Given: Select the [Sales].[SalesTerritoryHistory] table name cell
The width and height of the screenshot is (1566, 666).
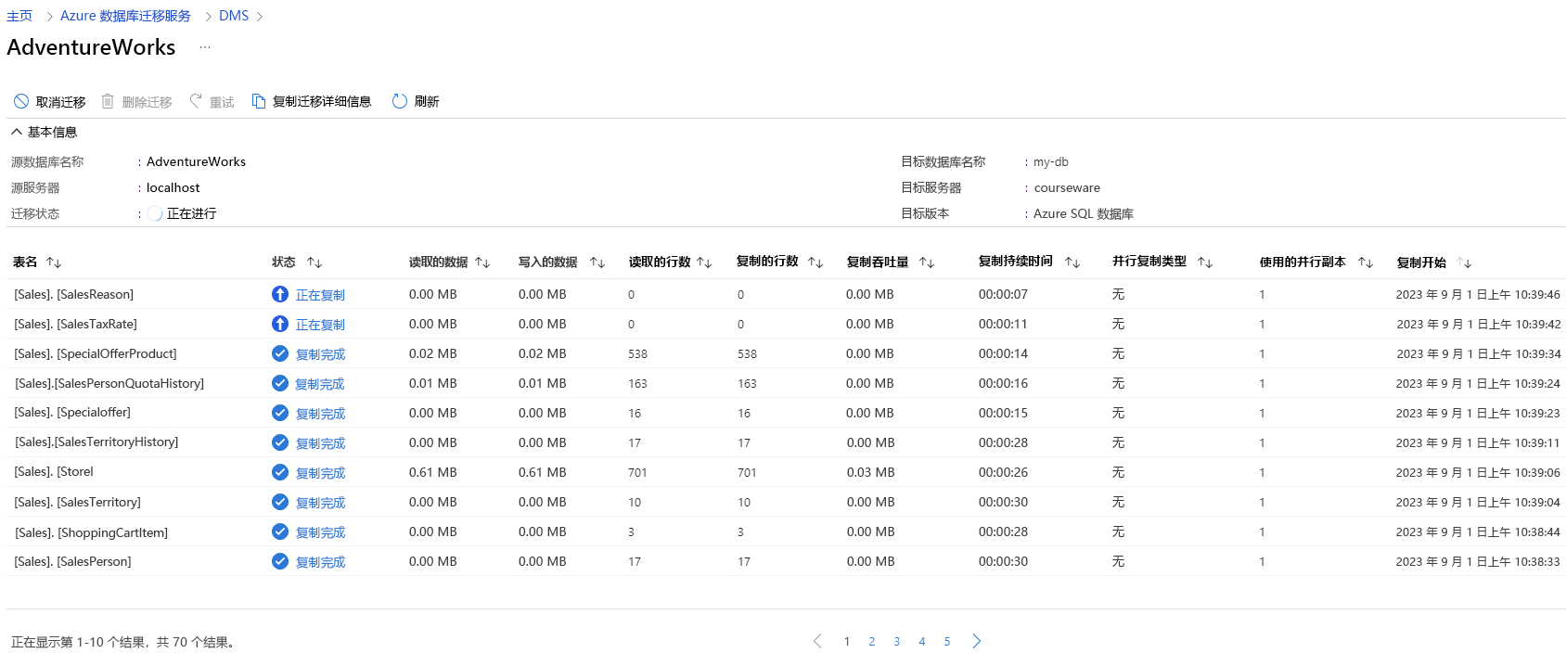Looking at the screenshot, I should 96,442.
